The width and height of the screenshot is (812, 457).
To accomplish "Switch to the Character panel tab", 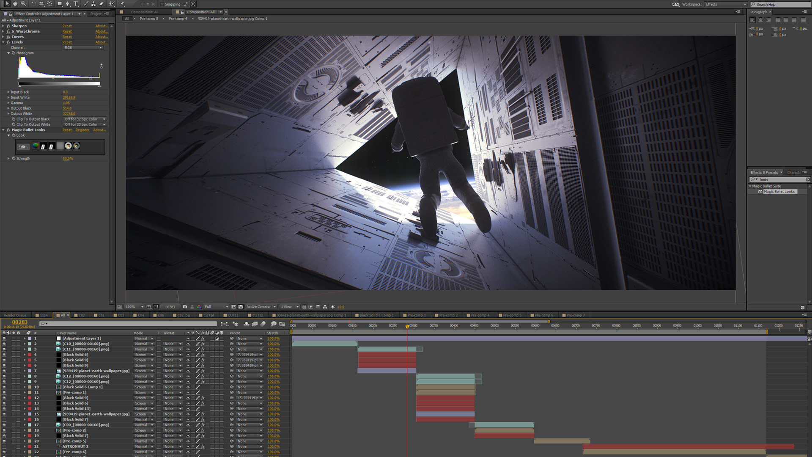I will 794,173.
